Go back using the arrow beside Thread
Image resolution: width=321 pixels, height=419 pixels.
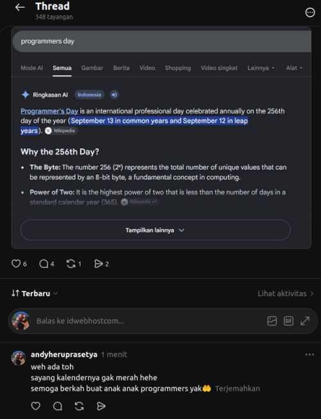[x=20, y=8]
